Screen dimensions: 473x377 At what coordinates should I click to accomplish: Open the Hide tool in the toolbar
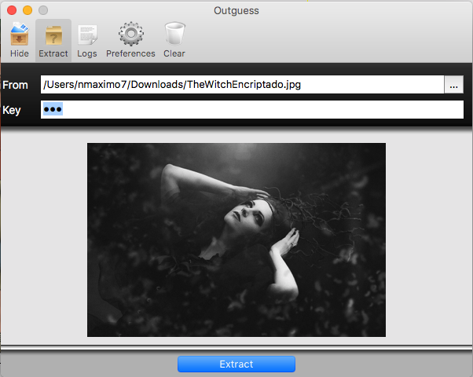(20, 35)
